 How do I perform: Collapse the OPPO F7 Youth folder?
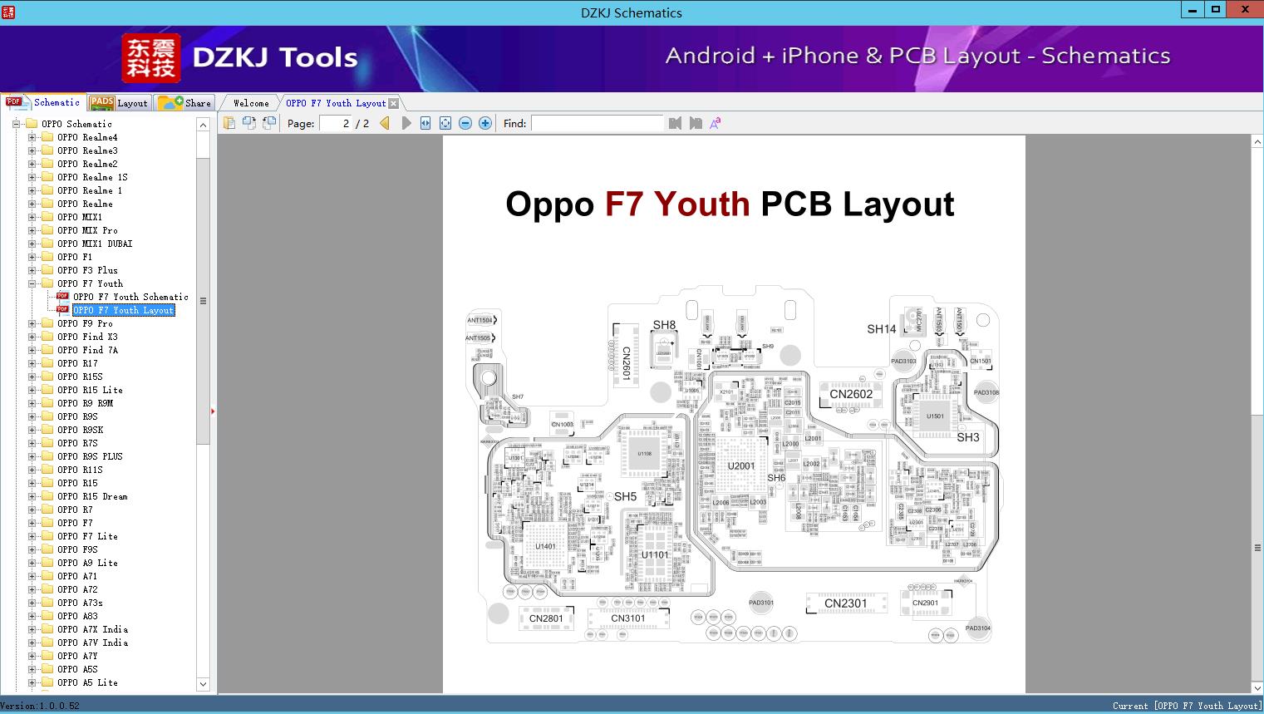click(x=32, y=283)
